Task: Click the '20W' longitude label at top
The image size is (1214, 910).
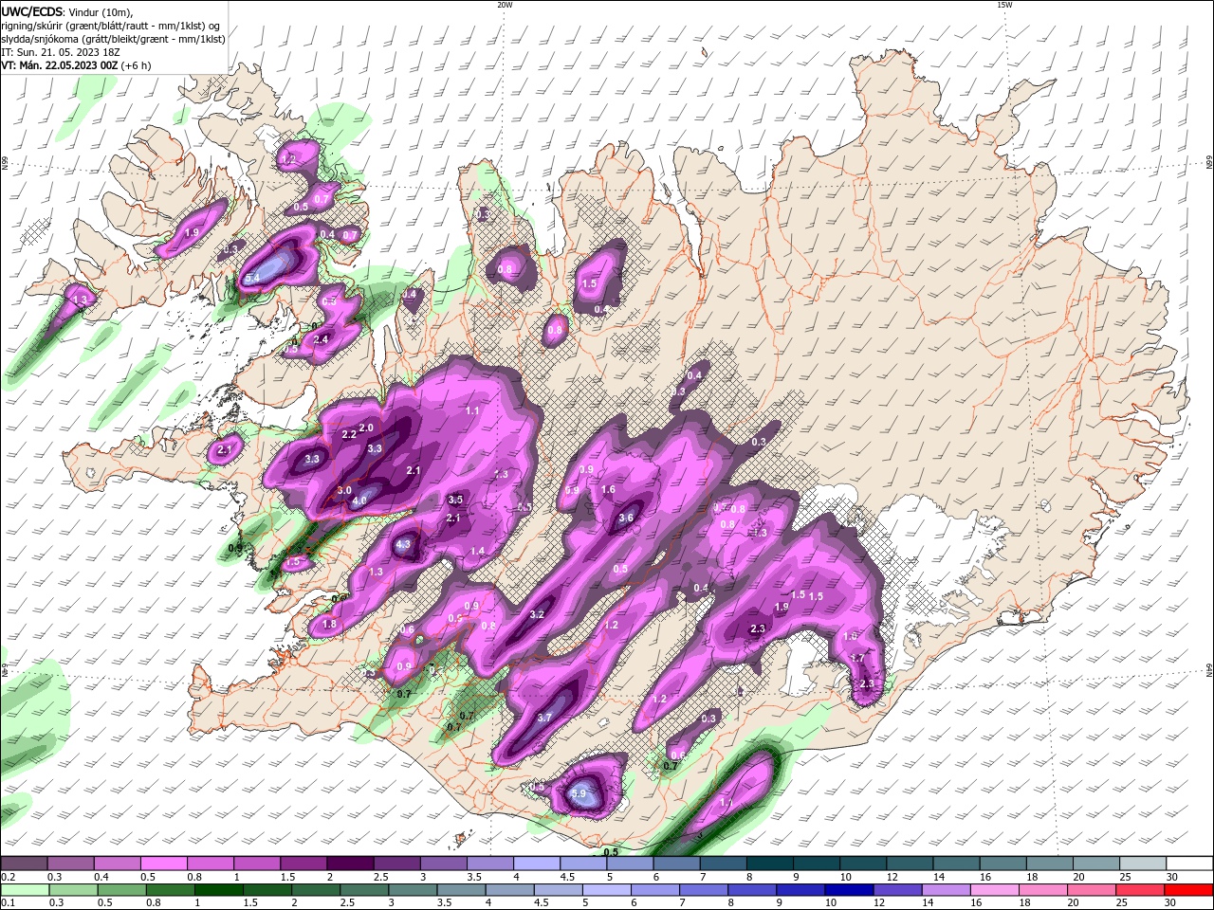Action: pyautogui.click(x=505, y=5)
